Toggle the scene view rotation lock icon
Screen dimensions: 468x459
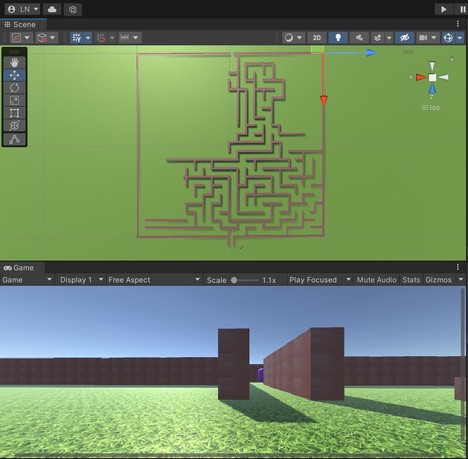point(452,58)
